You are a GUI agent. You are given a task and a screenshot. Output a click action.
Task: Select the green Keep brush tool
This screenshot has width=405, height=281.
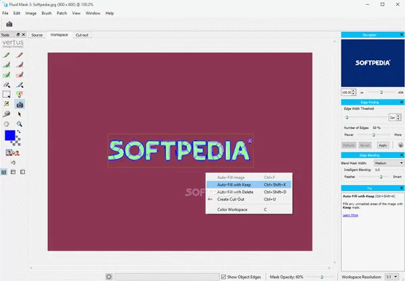[x=6, y=56]
